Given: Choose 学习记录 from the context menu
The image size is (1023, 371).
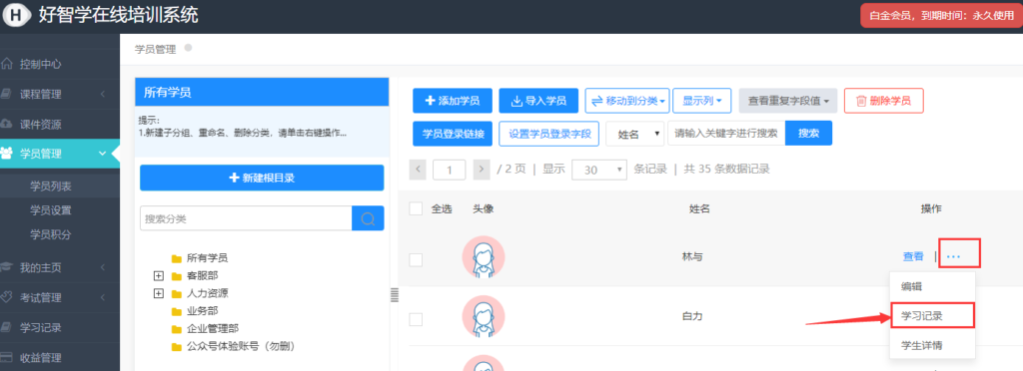Looking at the screenshot, I should click(932, 316).
